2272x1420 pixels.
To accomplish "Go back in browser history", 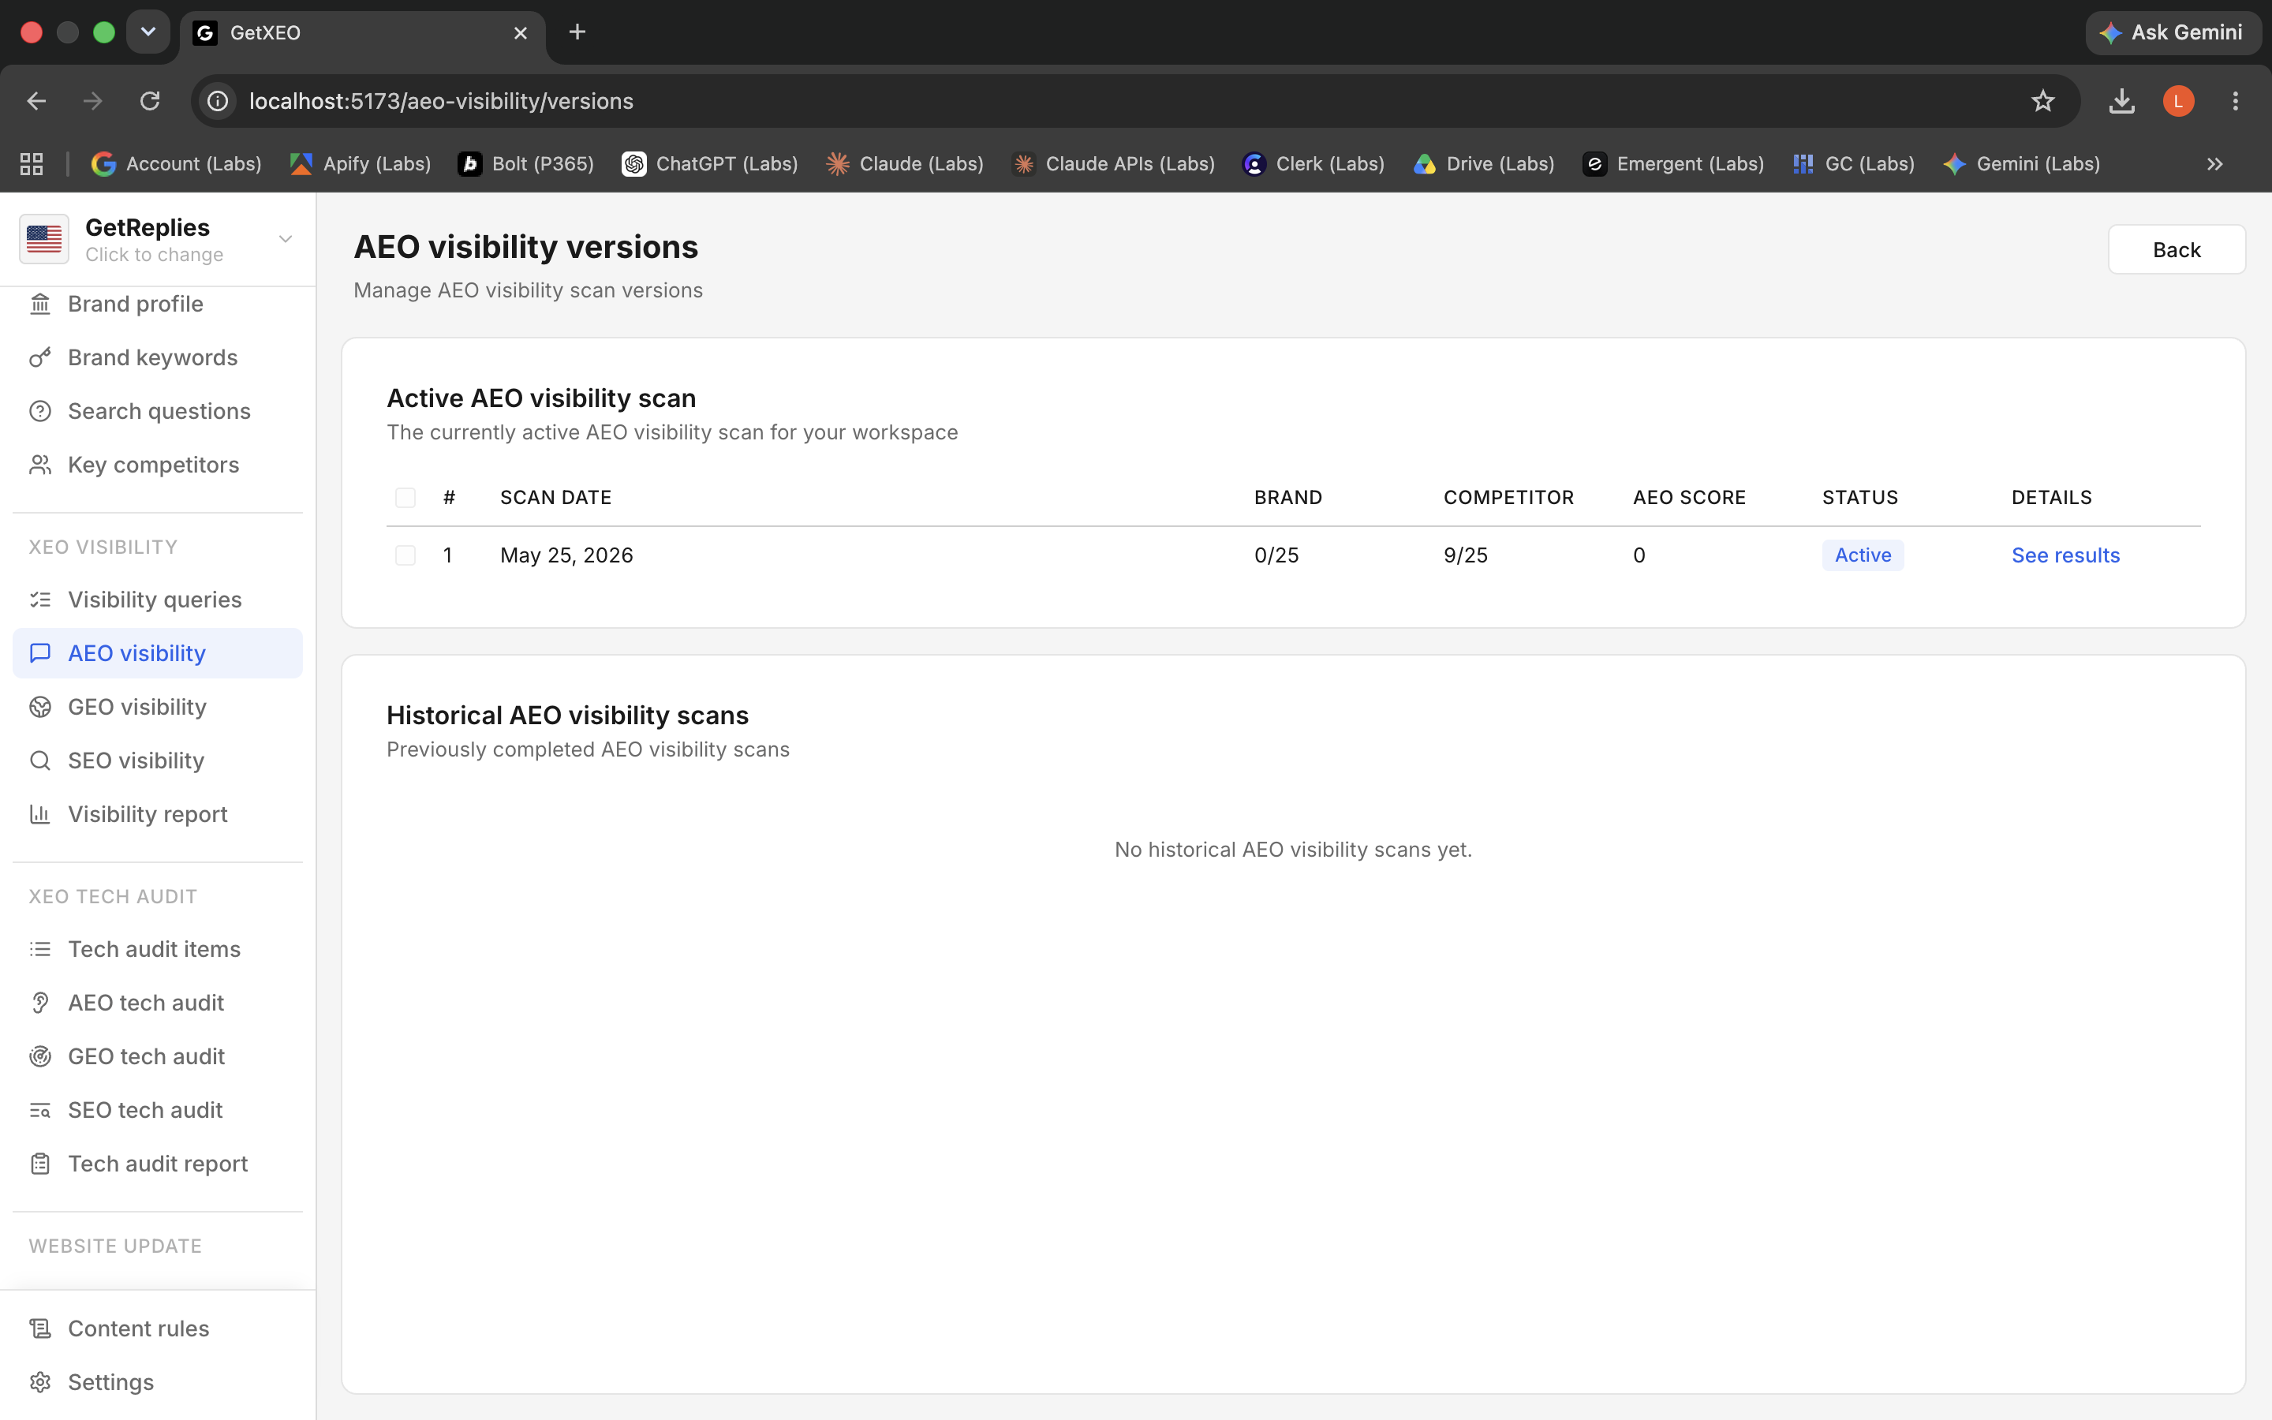I will (36, 102).
